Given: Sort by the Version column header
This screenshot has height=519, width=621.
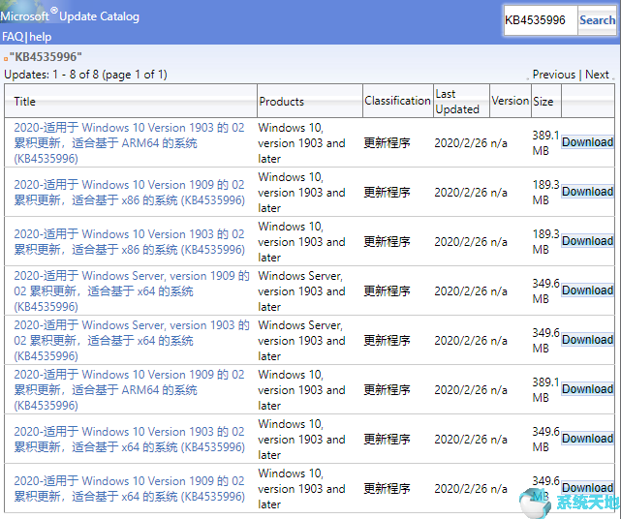Looking at the screenshot, I should tap(511, 101).
